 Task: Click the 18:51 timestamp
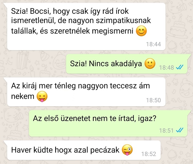pos(167,130)
